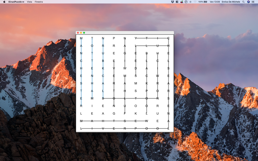Open the Apple menu
The image size is (258, 161).
point(4,2)
